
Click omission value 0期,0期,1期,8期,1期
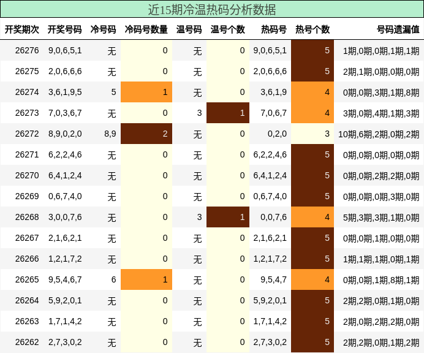pos(381,279)
